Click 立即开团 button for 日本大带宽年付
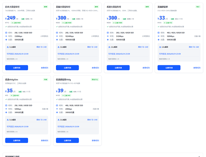This screenshot has height=157, width=206. [x=17, y=68]
